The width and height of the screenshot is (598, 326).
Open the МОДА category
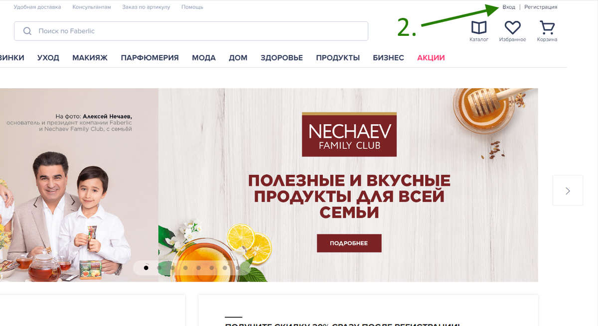[x=204, y=58]
